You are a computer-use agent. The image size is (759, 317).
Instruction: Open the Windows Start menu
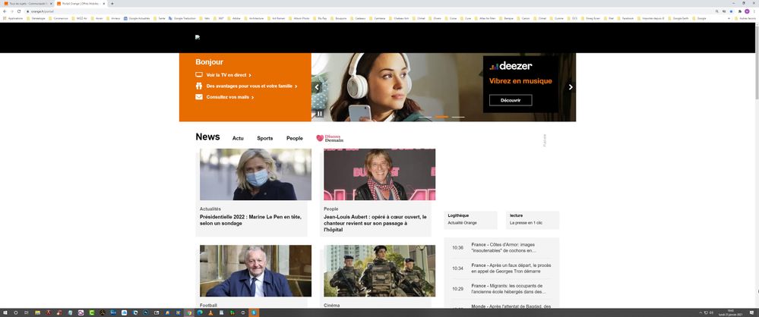click(5, 312)
